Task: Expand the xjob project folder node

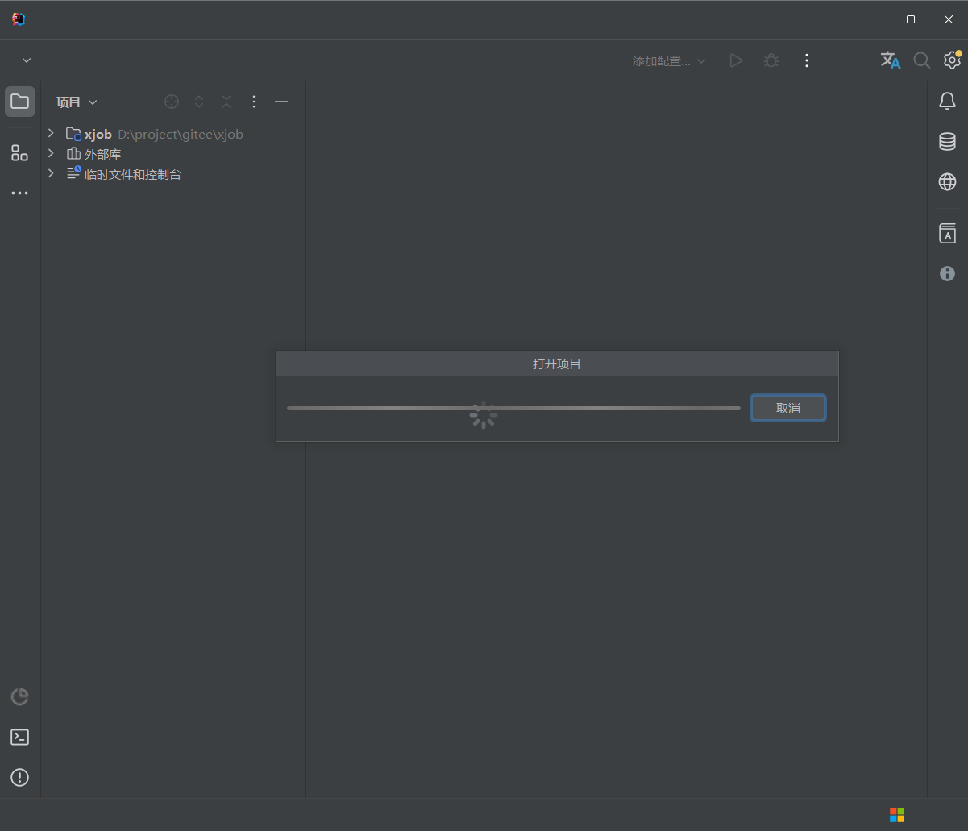Action: (51, 133)
